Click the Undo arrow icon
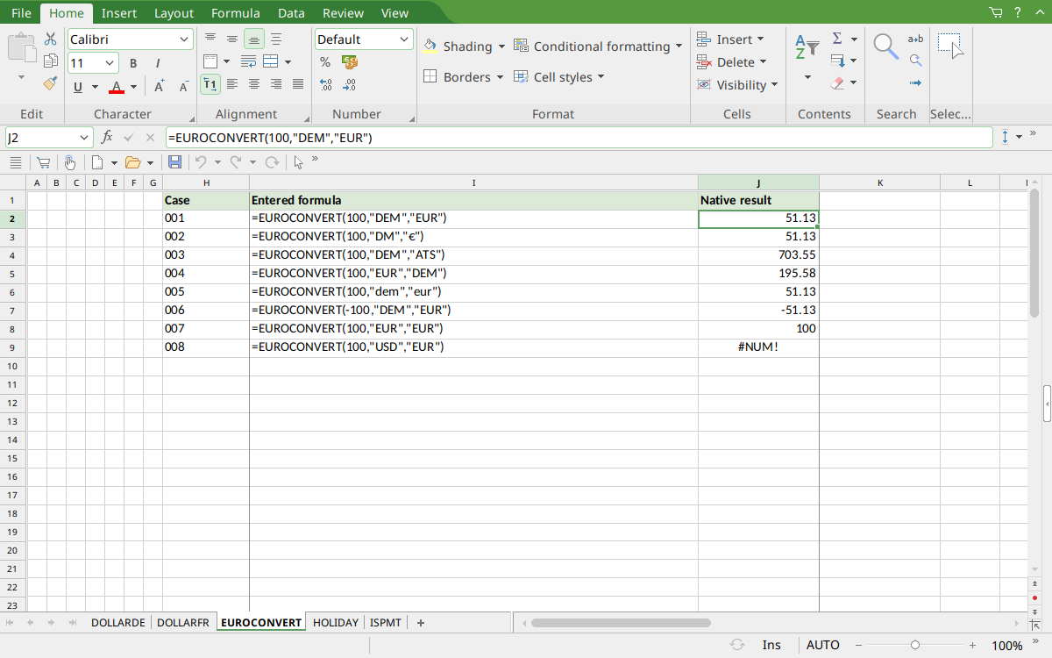This screenshot has width=1052, height=658. [201, 162]
